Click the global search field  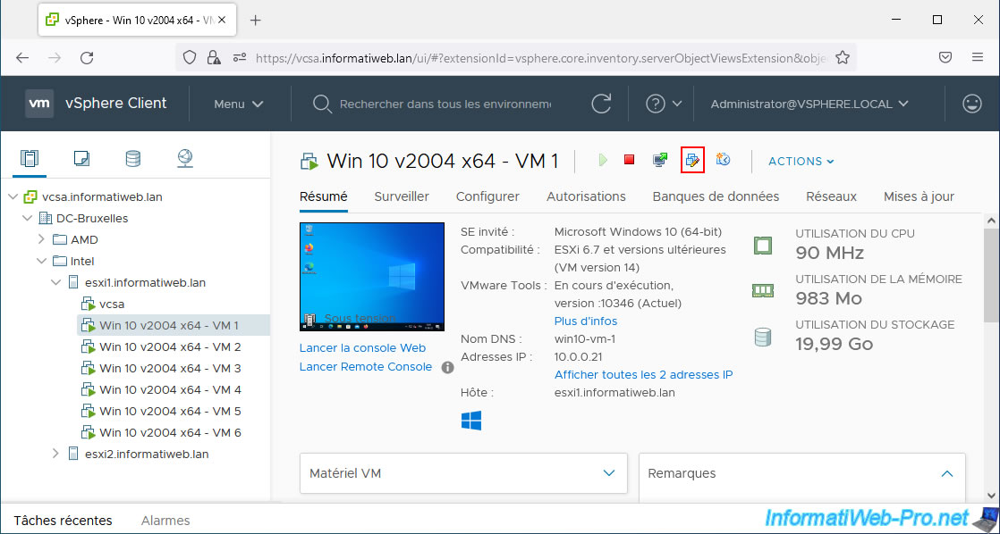click(445, 104)
